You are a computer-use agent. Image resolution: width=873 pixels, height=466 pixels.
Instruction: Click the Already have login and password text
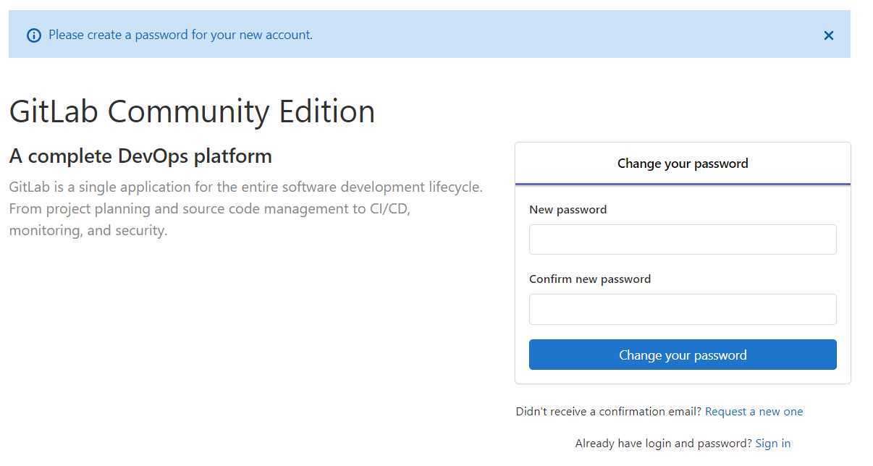[663, 444]
